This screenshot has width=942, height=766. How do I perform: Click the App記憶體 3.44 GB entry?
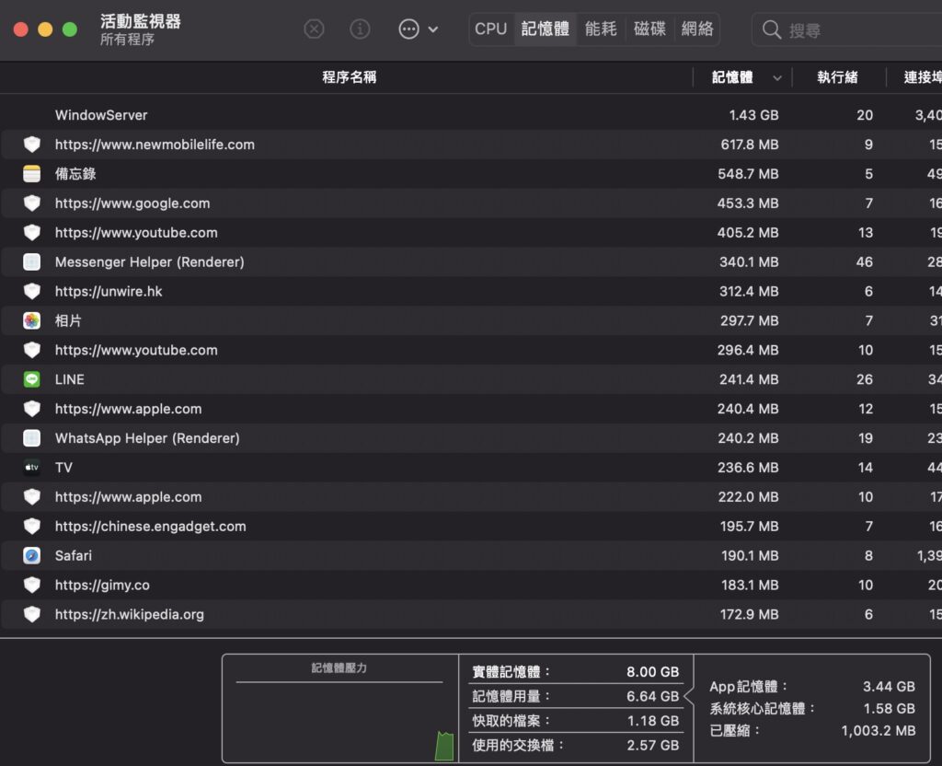pyautogui.click(x=812, y=687)
